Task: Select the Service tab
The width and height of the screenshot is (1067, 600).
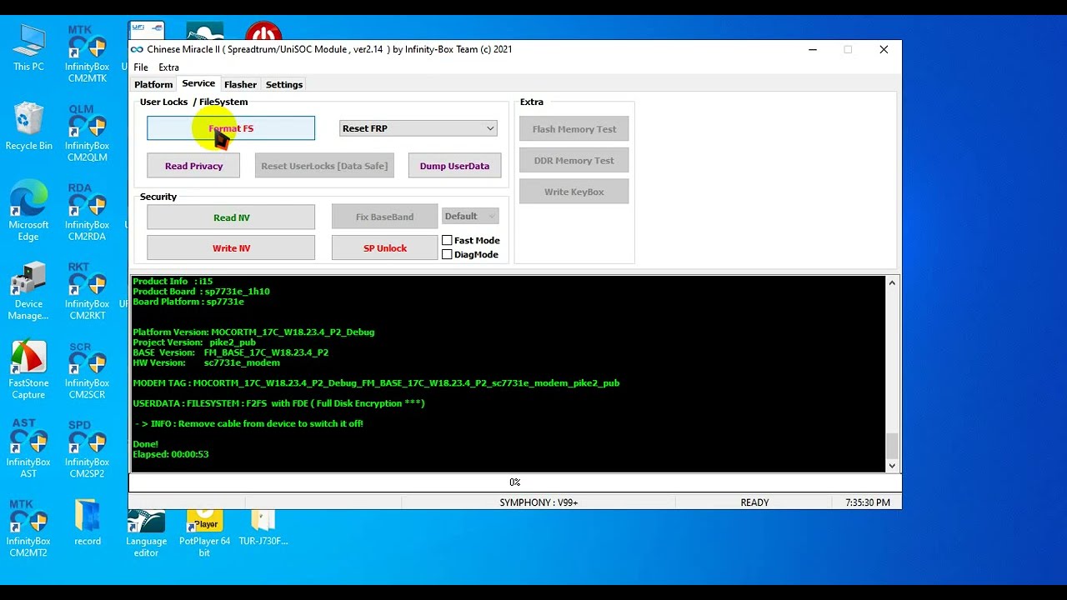Action: pos(198,83)
